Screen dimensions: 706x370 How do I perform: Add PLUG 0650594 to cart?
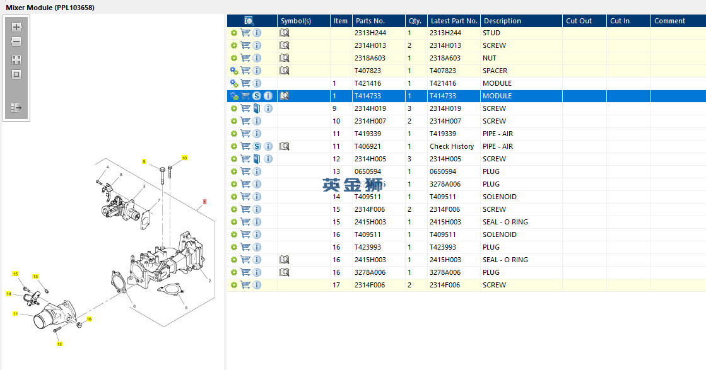tap(245, 171)
